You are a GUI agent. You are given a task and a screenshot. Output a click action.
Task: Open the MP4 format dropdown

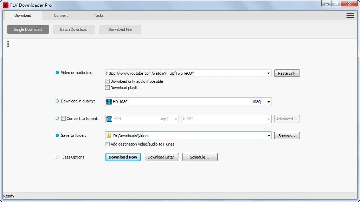pyautogui.click(x=176, y=119)
